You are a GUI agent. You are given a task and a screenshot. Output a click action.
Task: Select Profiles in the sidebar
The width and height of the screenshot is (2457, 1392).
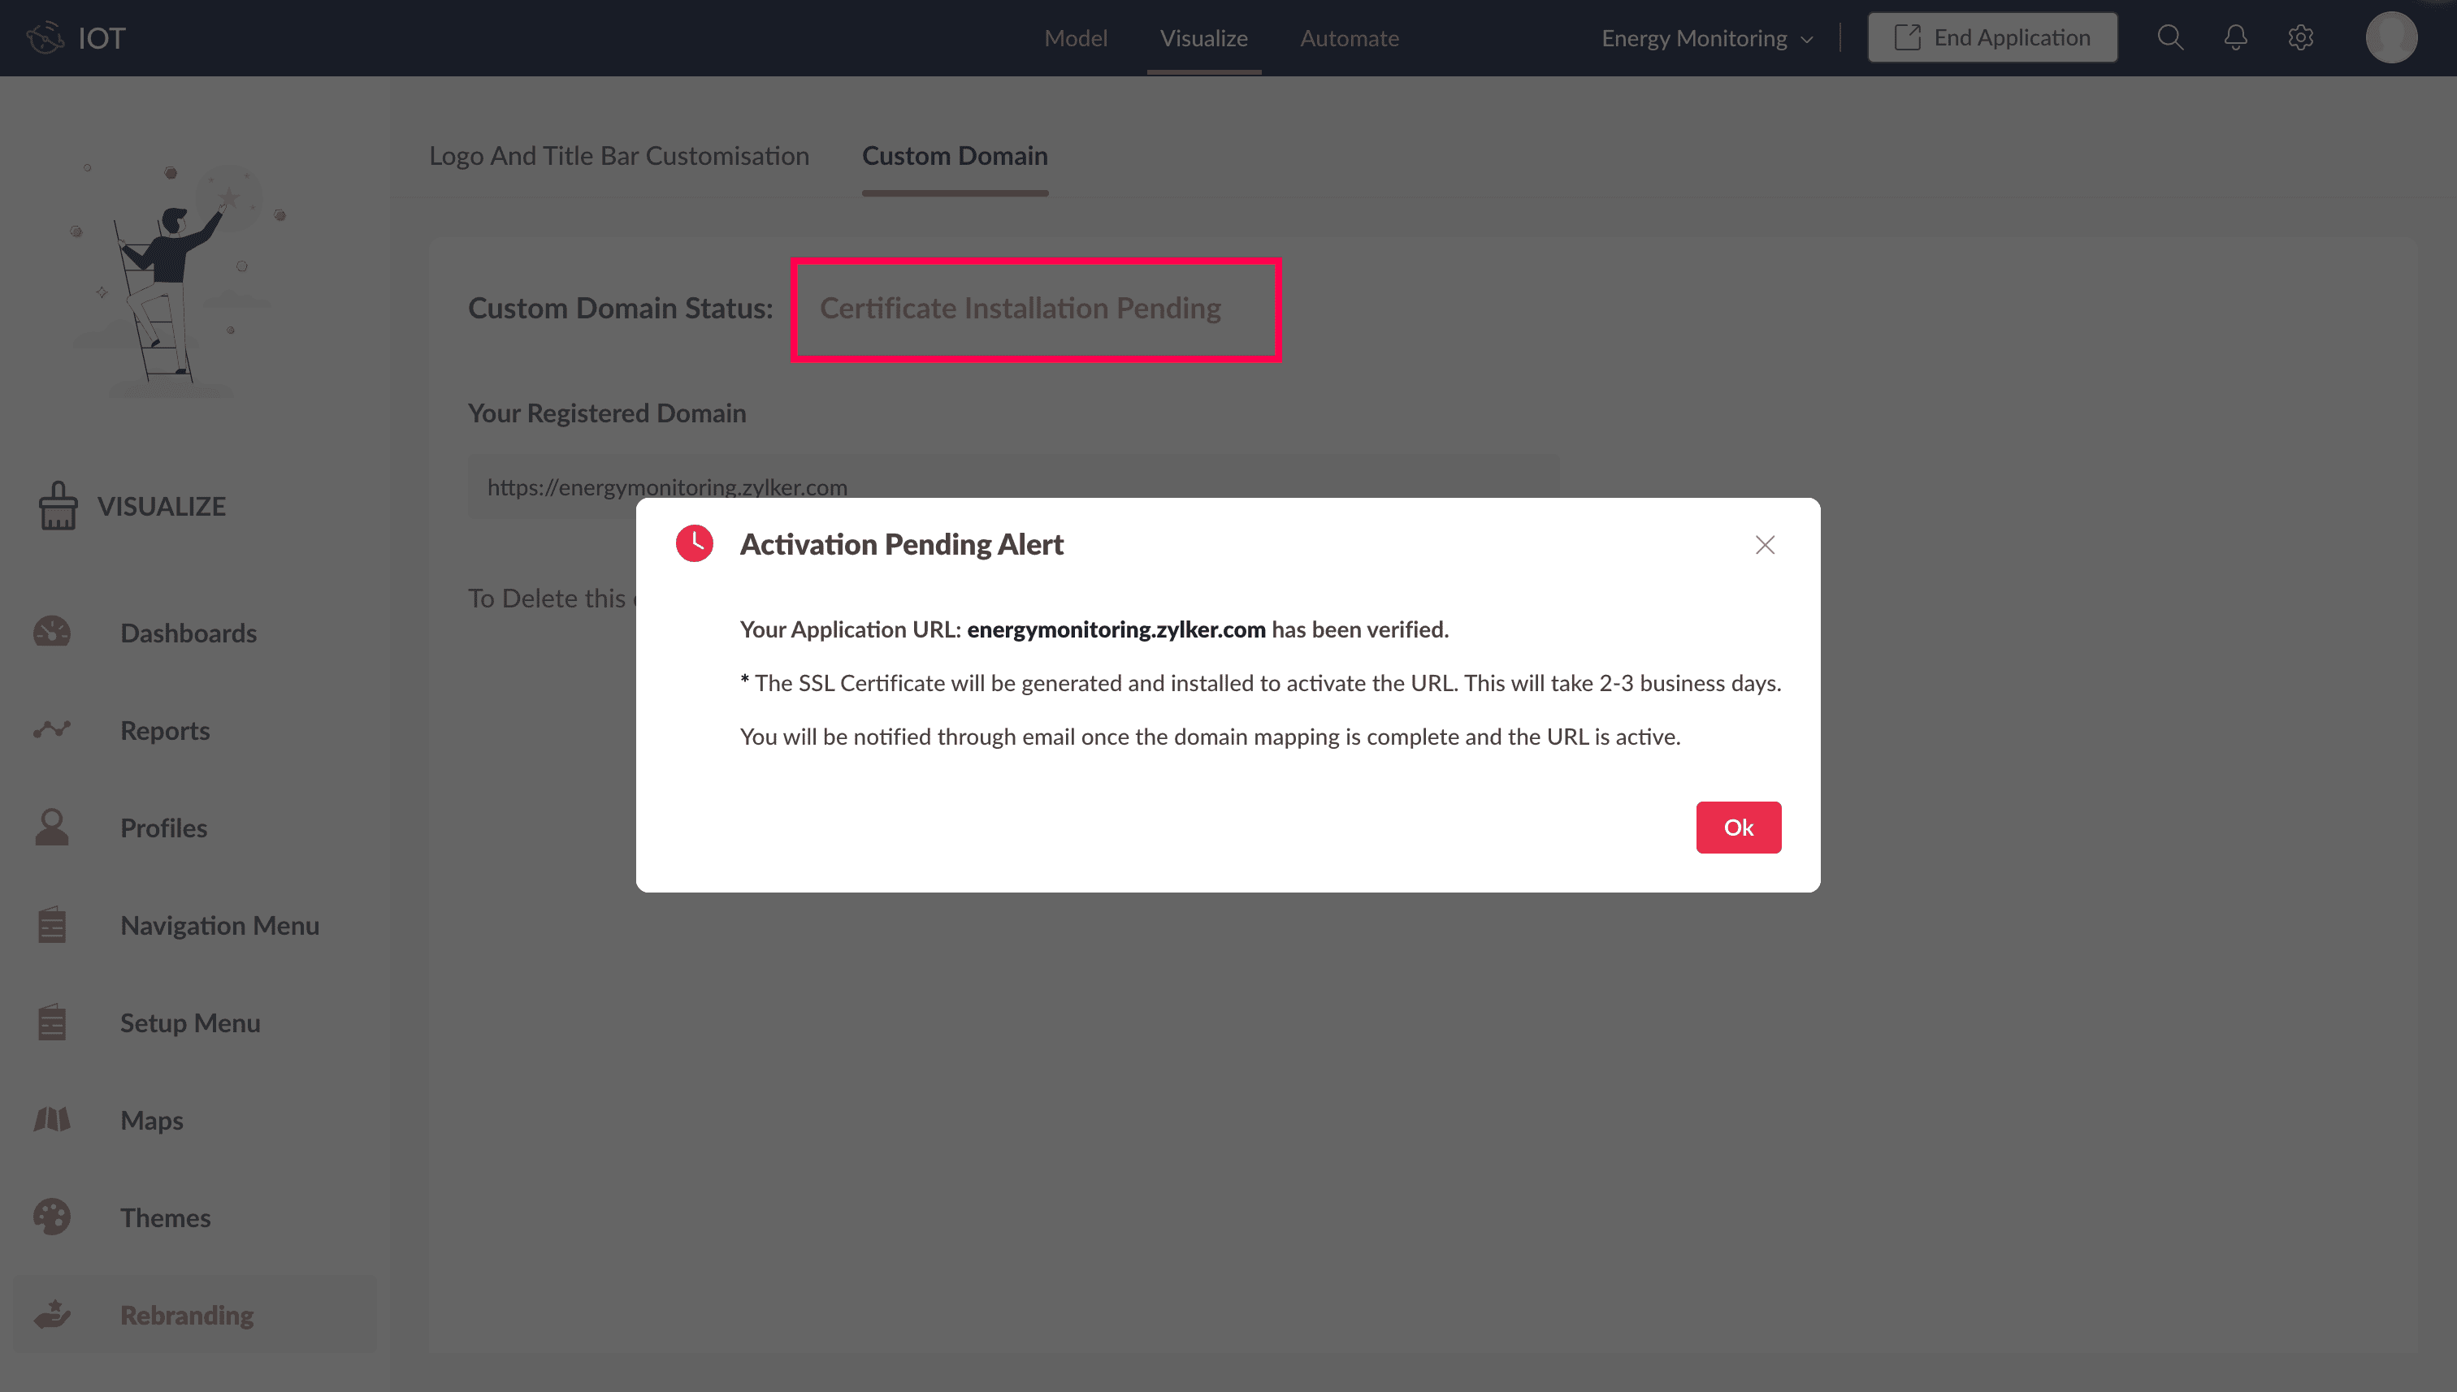click(x=163, y=828)
